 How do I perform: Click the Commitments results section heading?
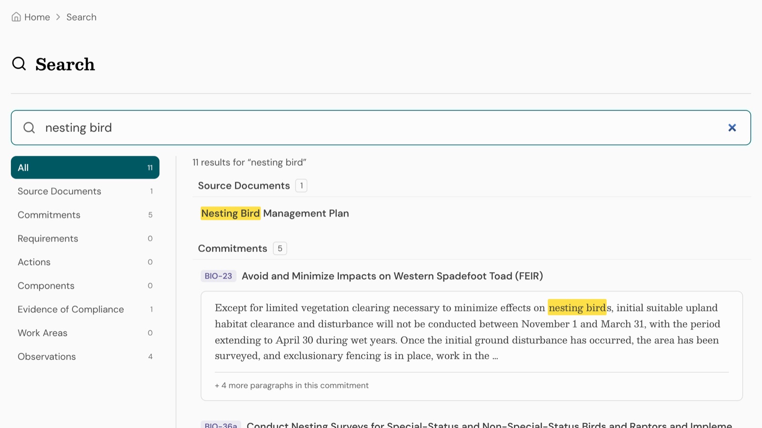pos(232,249)
